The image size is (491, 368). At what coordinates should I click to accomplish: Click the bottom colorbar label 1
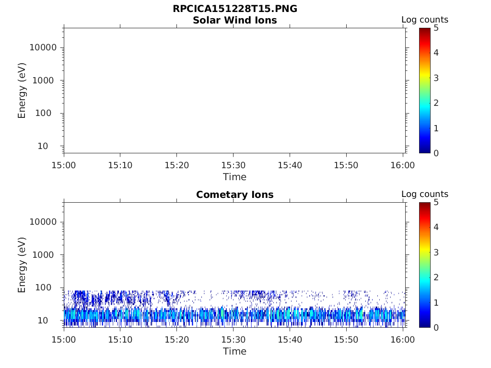[x=436, y=303]
